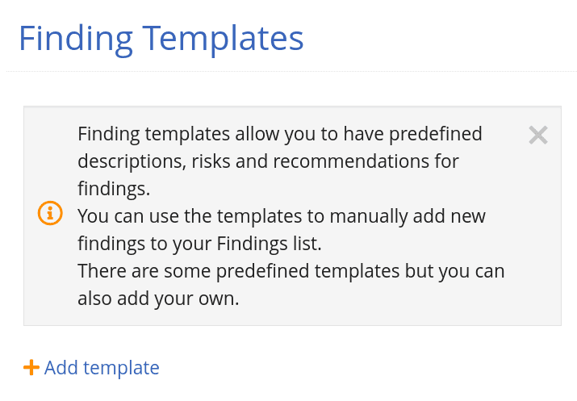Viewport: 577px width, 401px height.
Task: Click "descriptions, risks and recommendations" text line
Action: point(268,161)
